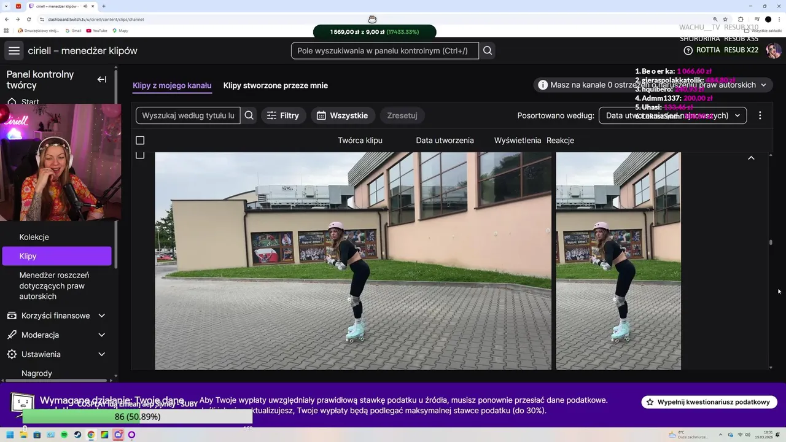
Task: Click the dashboard search field
Action: pos(385,51)
